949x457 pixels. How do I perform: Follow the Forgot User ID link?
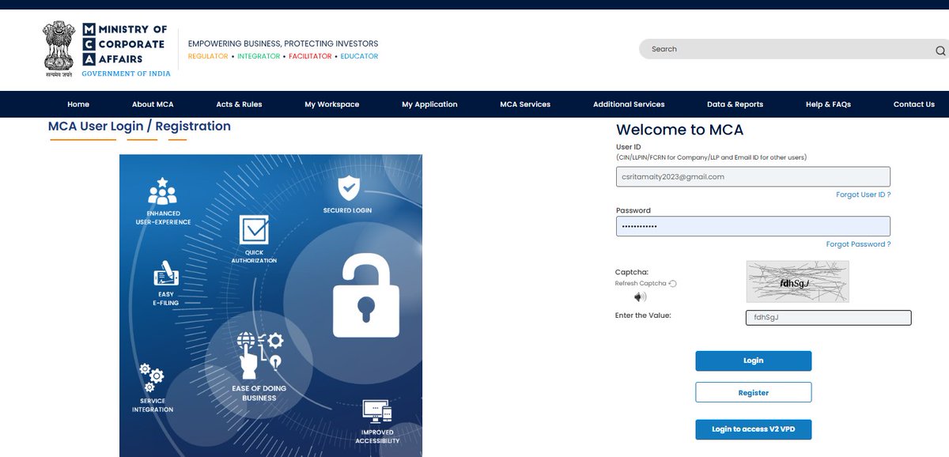point(863,195)
